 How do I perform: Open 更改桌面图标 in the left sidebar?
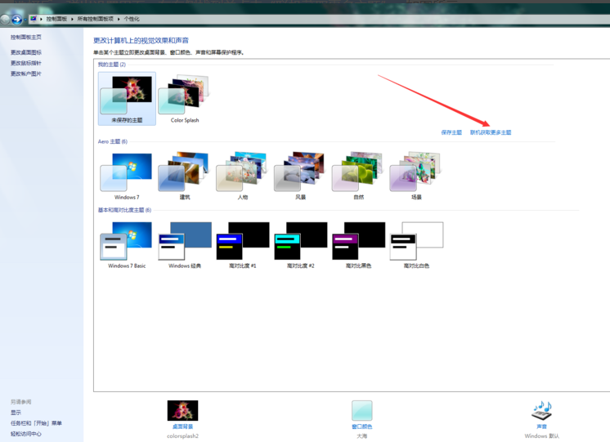point(26,52)
